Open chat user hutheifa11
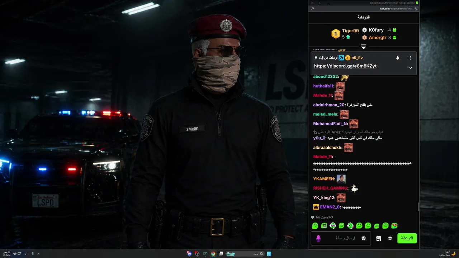 click(323, 86)
